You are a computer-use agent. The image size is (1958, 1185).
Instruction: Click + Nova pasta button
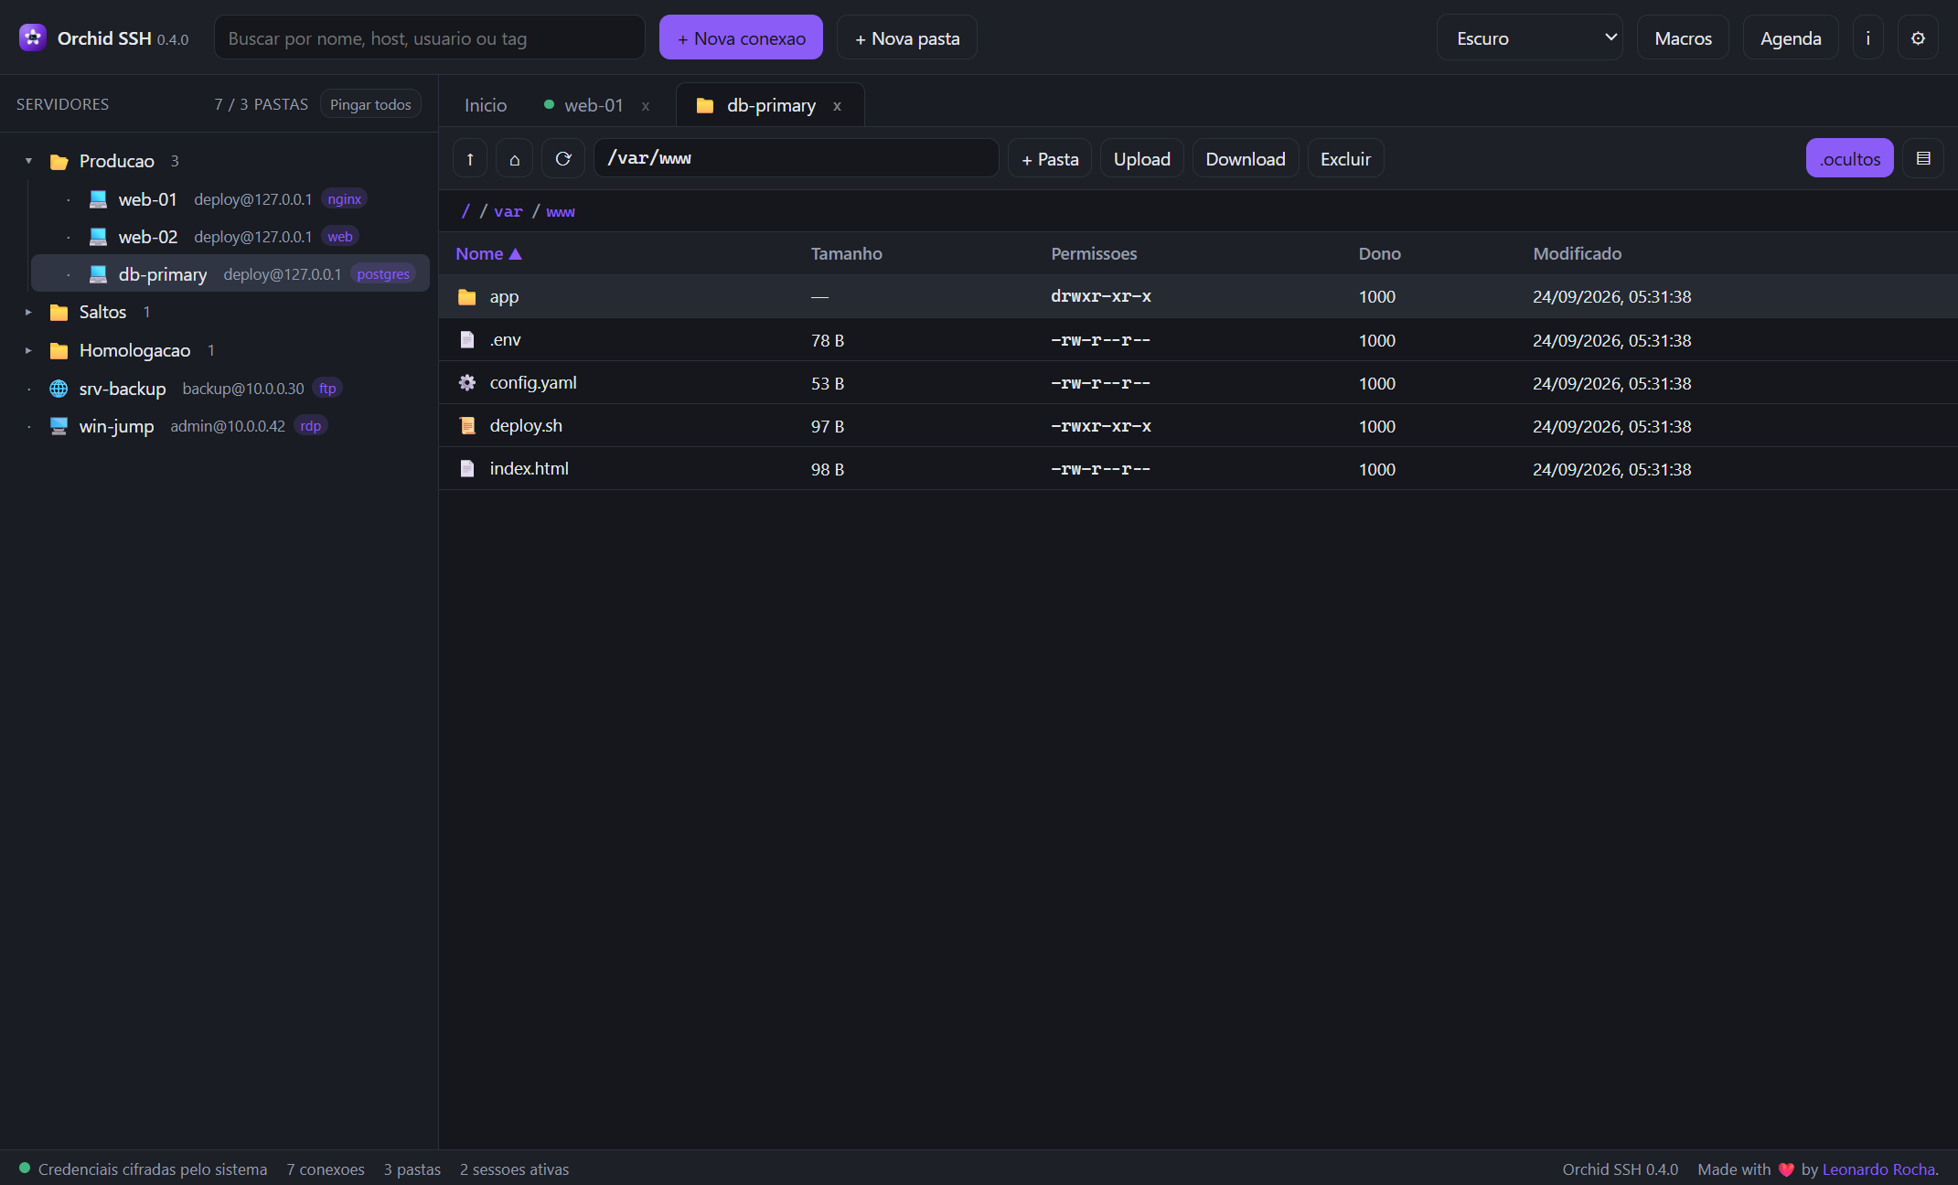click(x=906, y=37)
